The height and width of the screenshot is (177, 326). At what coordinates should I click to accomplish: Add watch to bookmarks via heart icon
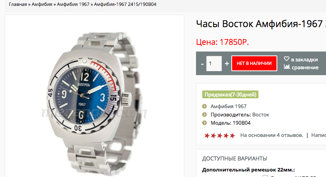click(x=286, y=59)
